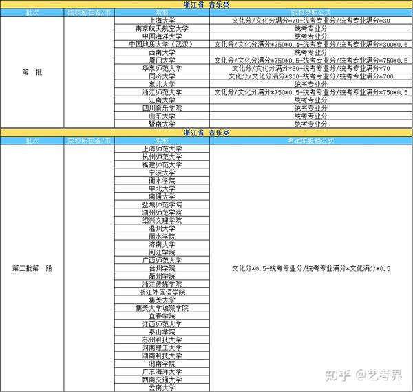Click the 泰山学院 cell

tap(162, 331)
